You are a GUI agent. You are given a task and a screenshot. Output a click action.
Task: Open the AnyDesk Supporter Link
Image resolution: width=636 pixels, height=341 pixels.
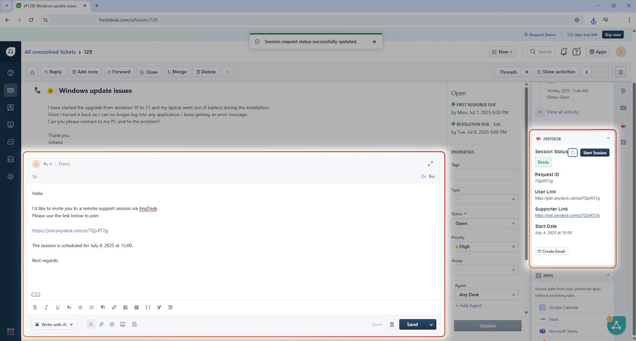(x=567, y=215)
